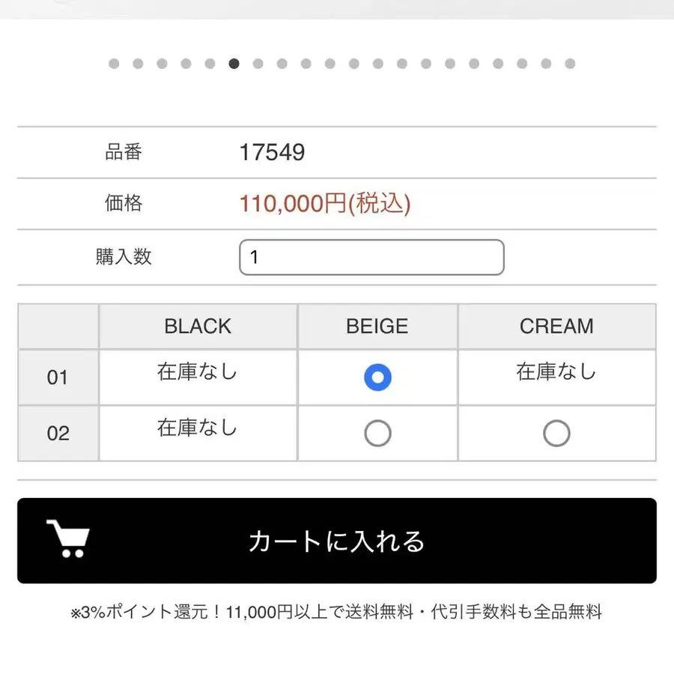Click the size 02 row header

58,434
